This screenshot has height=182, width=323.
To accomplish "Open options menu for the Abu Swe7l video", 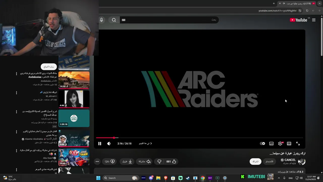I will click(16, 151).
